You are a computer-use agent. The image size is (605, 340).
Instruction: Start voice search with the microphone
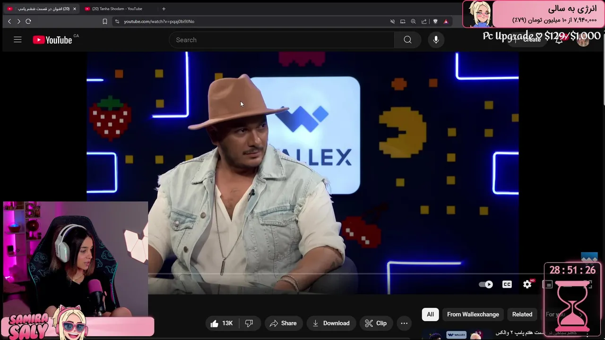436,40
